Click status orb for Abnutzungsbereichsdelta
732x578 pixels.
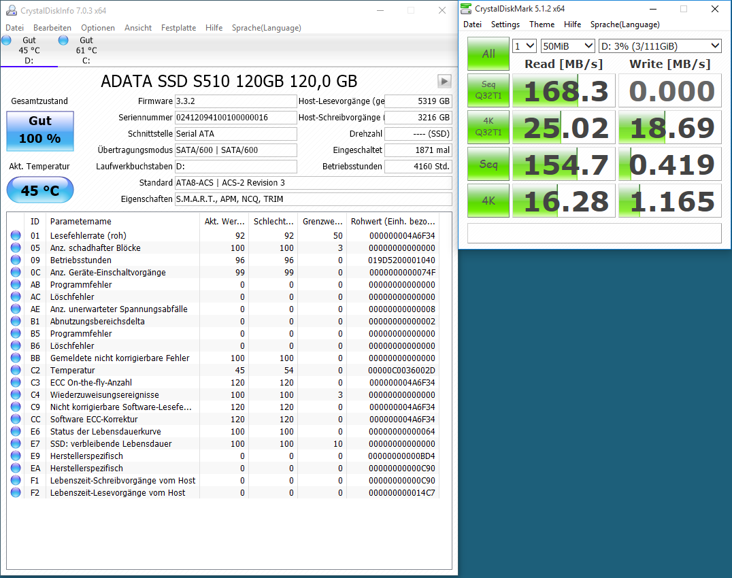click(16, 321)
